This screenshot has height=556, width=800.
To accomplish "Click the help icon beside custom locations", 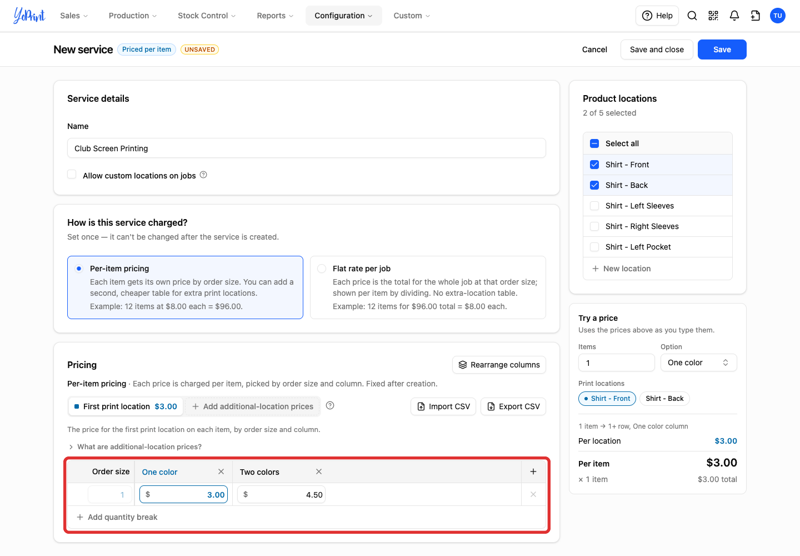I will click(x=203, y=175).
